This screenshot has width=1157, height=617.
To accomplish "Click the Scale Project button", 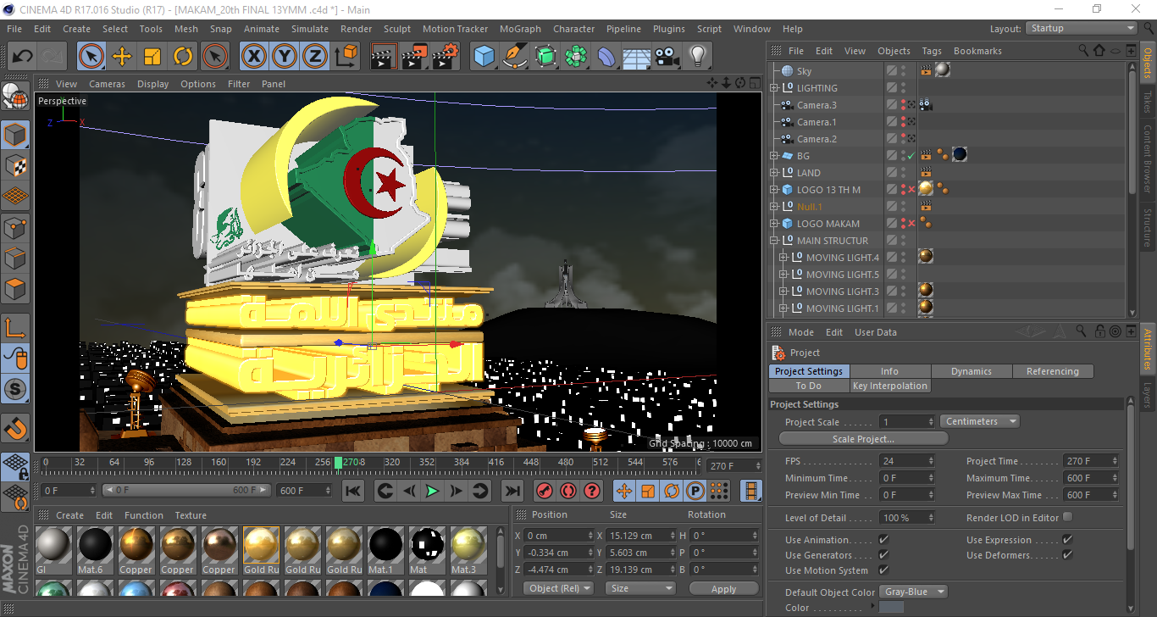I will point(863,439).
